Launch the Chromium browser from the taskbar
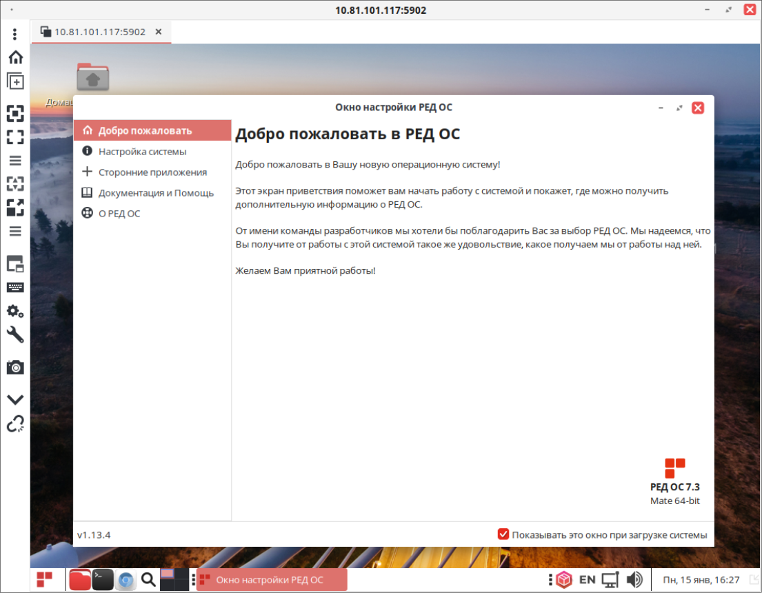This screenshot has height=593, width=762. (x=126, y=579)
